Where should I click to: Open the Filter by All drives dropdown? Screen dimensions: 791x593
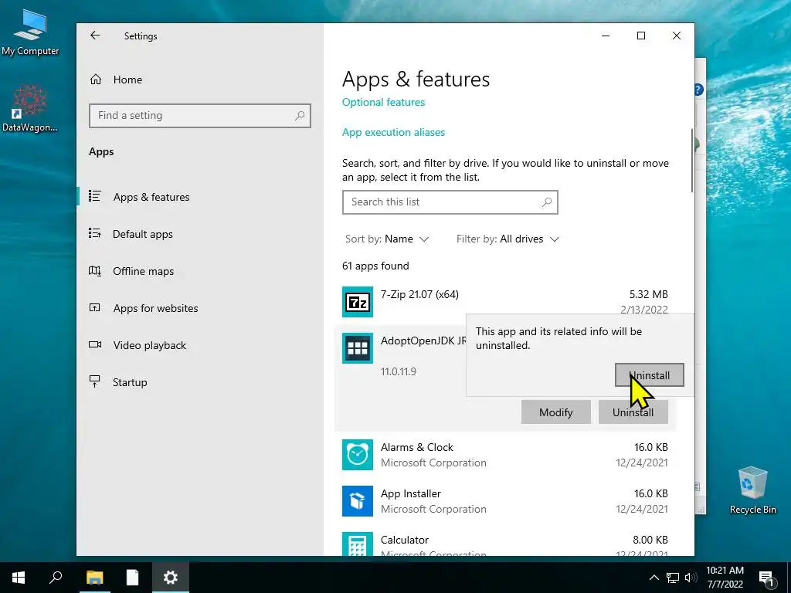click(x=508, y=239)
